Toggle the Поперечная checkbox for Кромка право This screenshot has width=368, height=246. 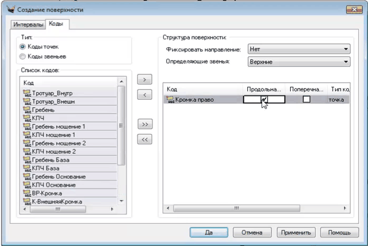306,99
